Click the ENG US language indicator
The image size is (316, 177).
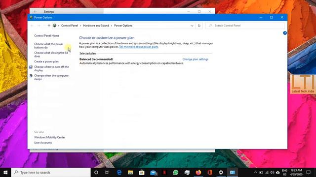tap(284, 173)
